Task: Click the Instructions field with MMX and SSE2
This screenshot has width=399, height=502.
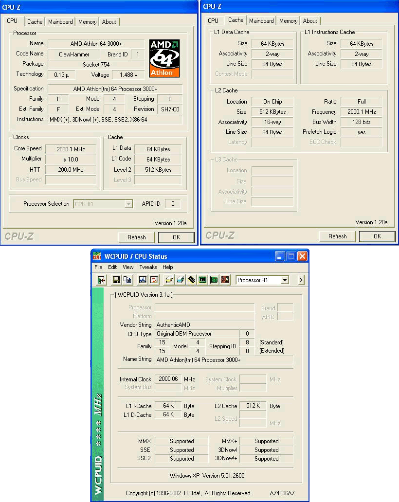Action: pos(115,120)
